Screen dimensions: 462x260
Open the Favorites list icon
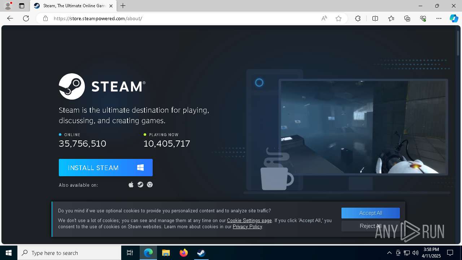(391, 18)
